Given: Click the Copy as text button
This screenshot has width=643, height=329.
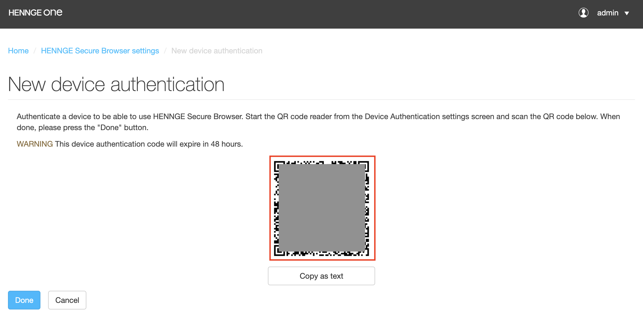Looking at the screenshot, I should [321, 276].
